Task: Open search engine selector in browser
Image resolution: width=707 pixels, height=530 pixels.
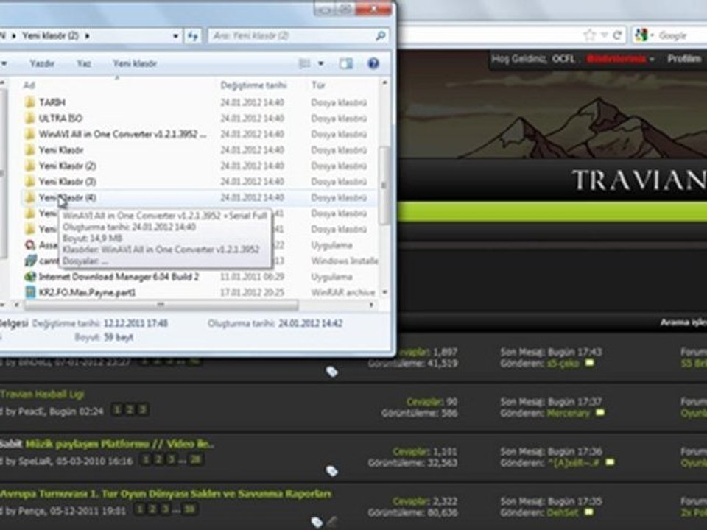Action: click(x=644, y=35)
